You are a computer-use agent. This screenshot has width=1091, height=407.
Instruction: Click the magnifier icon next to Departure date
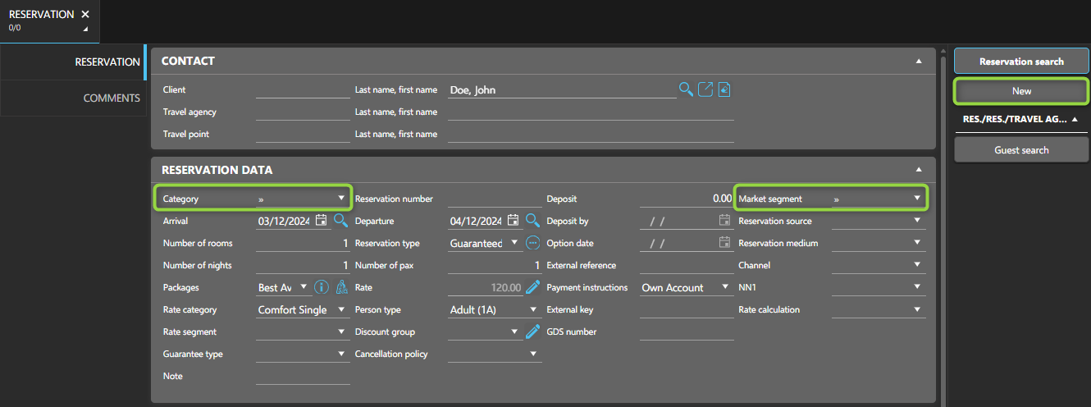tap(532, 221)
